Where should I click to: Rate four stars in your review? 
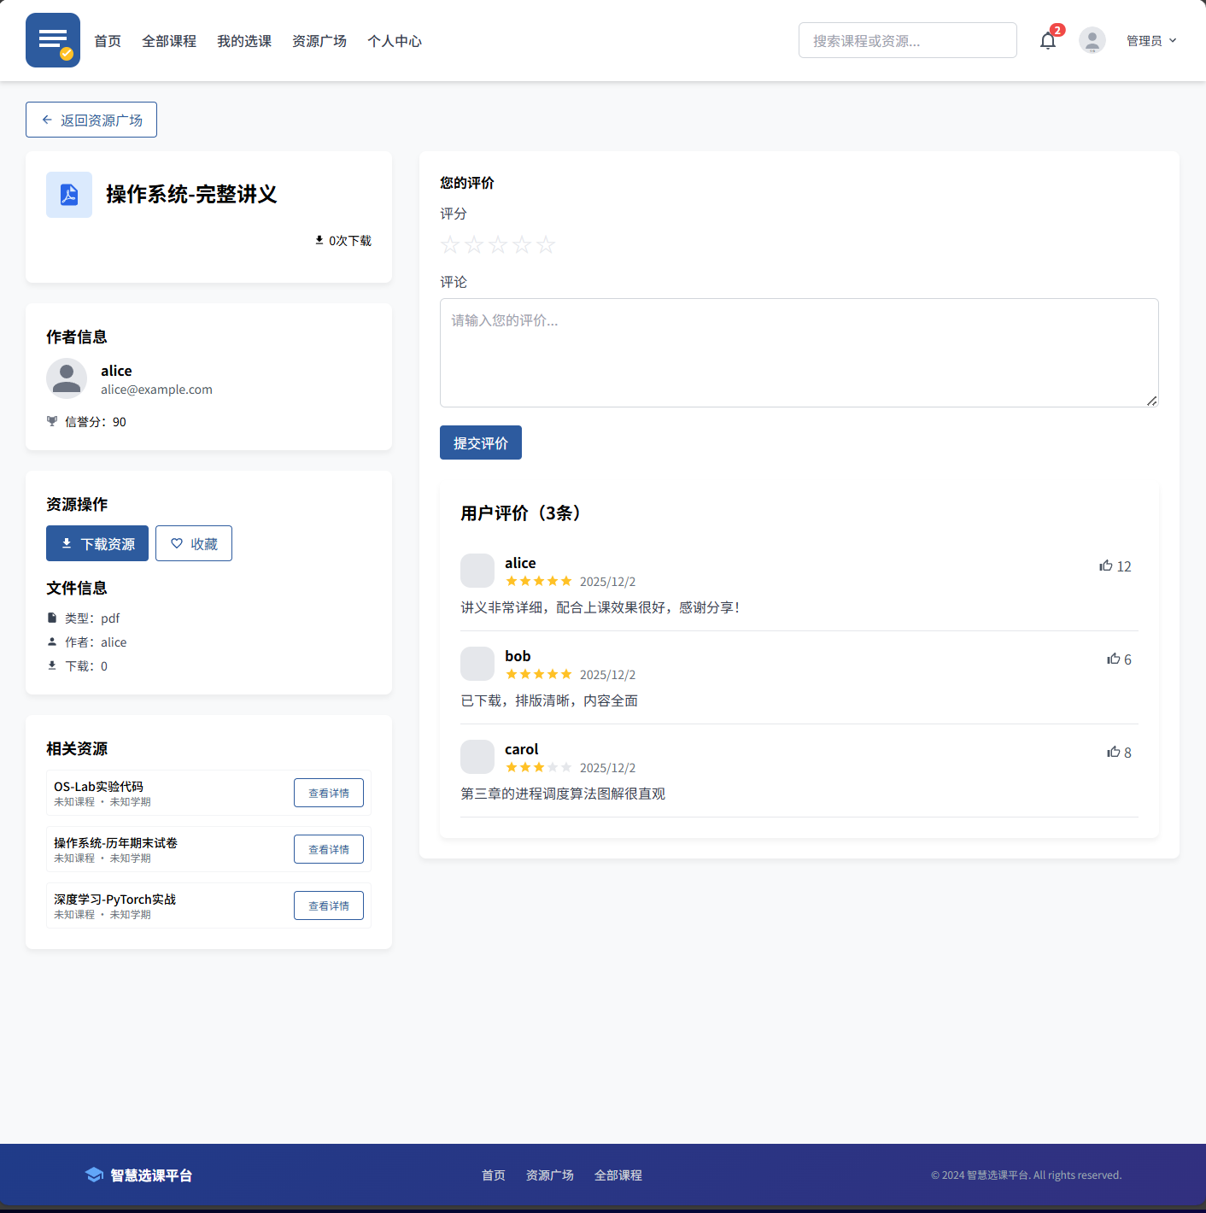(522, 245)
